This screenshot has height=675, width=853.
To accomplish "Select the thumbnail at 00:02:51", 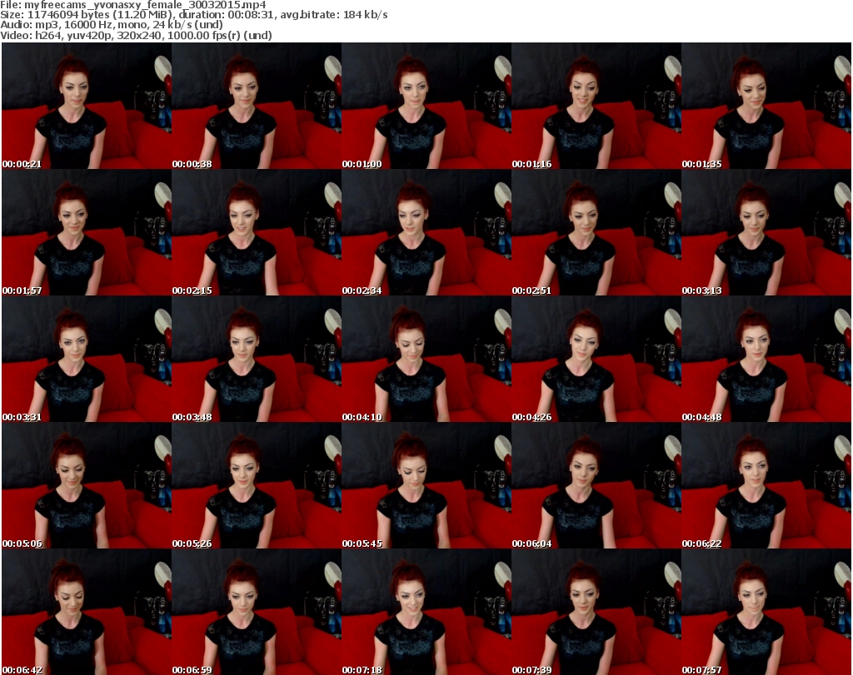I will 596,232.
